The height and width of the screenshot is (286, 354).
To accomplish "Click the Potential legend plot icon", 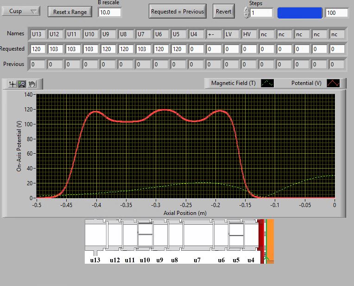I will tap(334, 83).
